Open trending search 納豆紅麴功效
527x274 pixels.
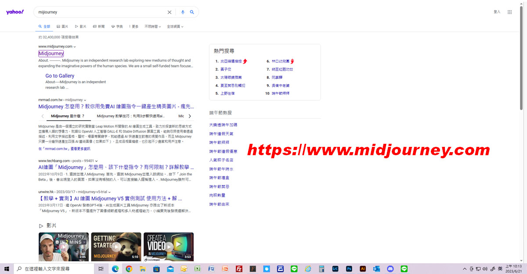(282, 69)
